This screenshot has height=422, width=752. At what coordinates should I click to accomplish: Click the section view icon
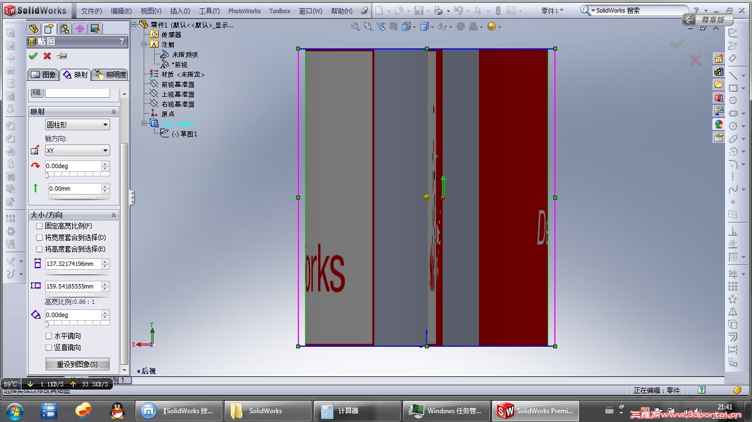click(x=394, y=26)
